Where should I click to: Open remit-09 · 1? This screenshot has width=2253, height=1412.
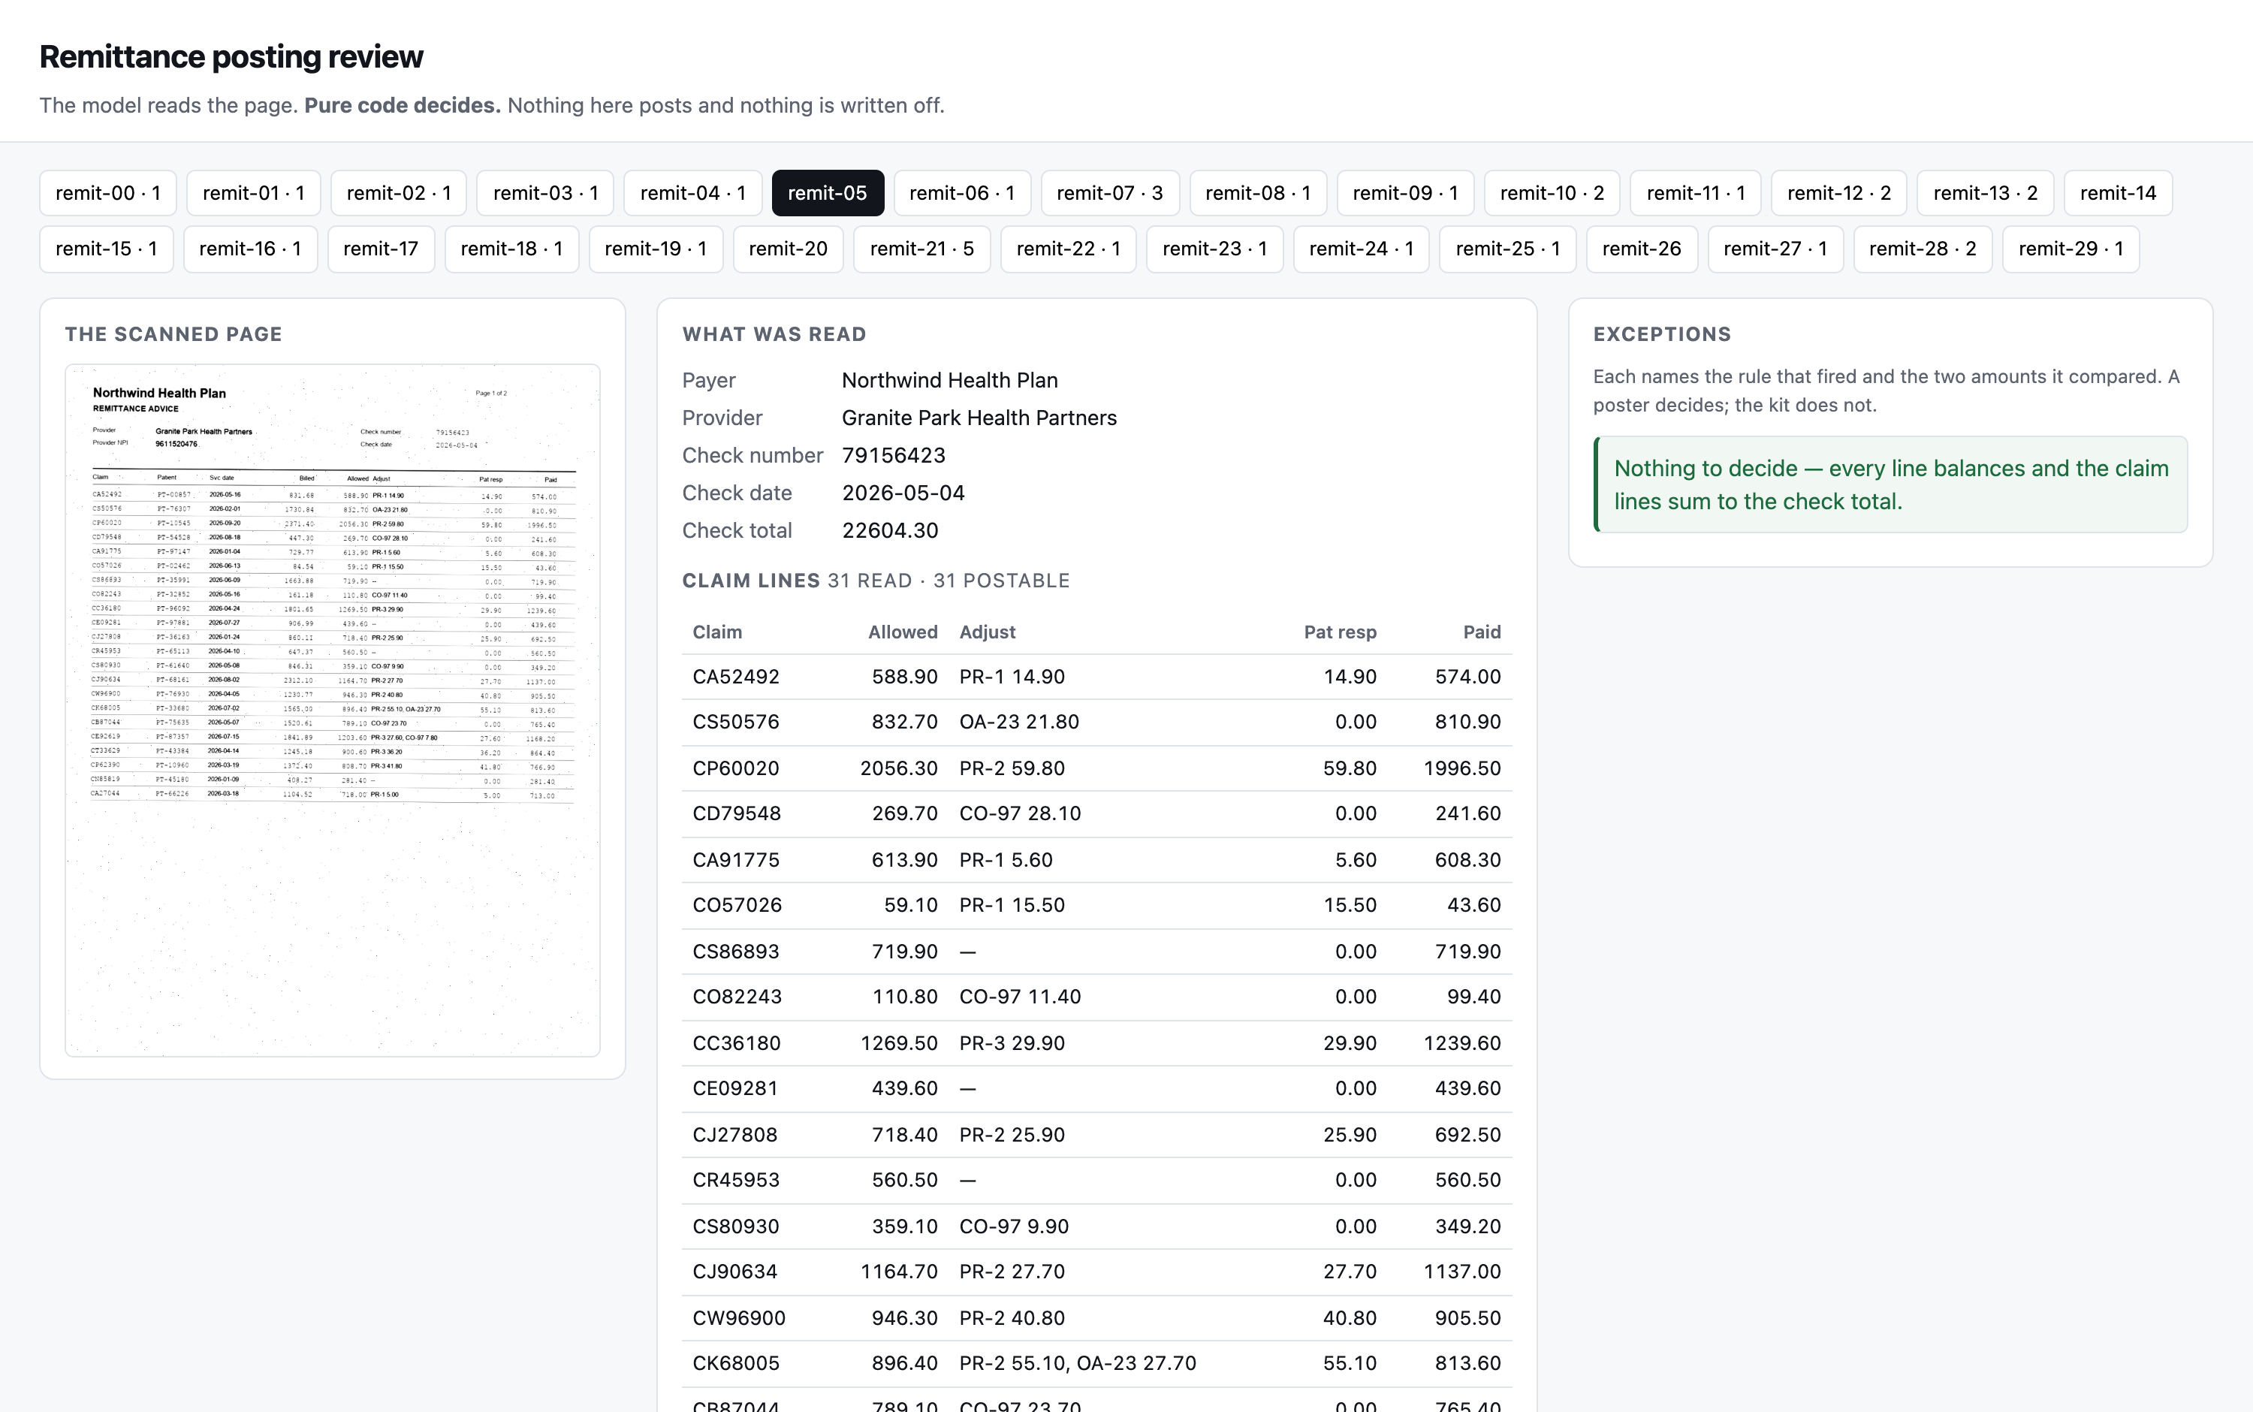tap(1405, 193)
